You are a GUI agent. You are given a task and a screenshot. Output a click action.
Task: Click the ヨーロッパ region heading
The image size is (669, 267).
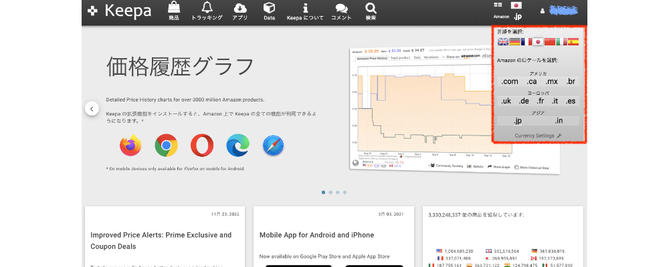click(x=538, y=93)
